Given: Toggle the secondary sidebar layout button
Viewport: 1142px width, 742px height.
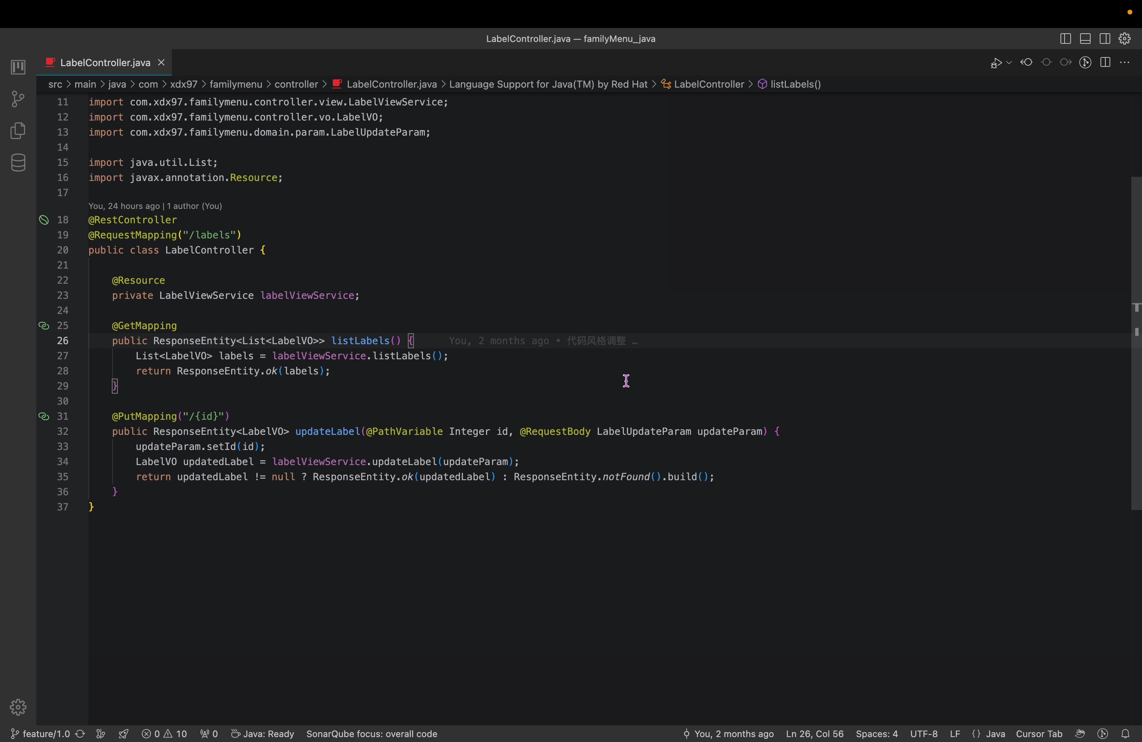Looking at the screenshot, I should [x=1105, y=39].
